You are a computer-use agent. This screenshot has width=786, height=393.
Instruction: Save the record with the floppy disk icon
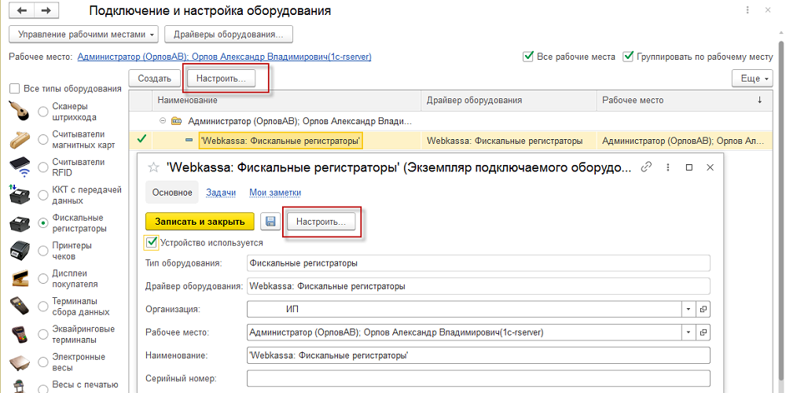click(270, 222)
